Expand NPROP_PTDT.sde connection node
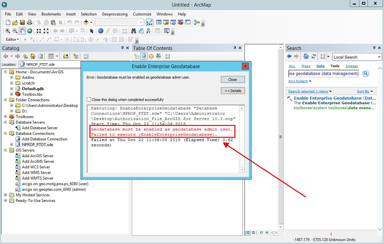Screen dimensions: 384x244 coord(12,145)
